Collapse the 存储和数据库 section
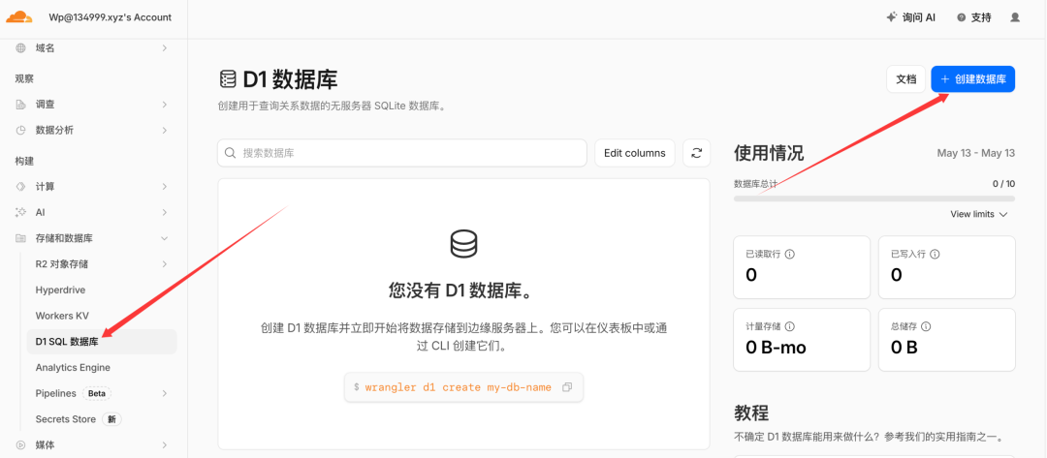1047x458 pixels. (x=164, y=238)
